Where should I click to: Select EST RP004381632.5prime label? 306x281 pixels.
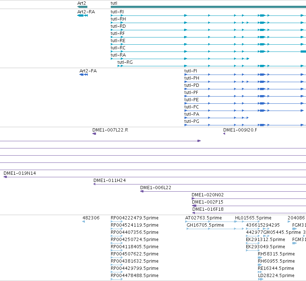point(134,261)
